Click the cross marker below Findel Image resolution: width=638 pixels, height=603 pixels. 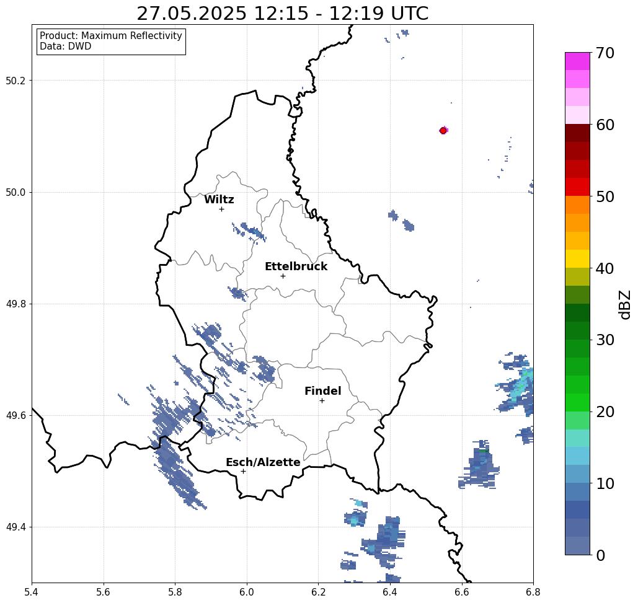[x=322, y=401]
